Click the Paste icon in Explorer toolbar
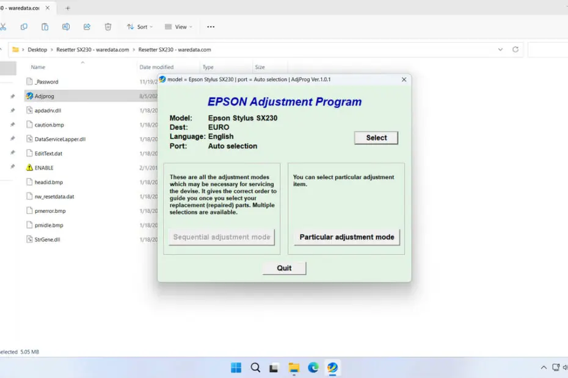 point(45,27)
